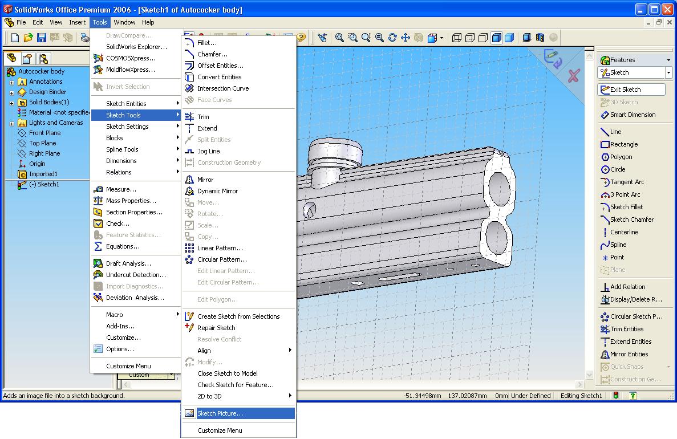Click Sketch Fillet in the side panel
The image size is (677, 439).
622,207
